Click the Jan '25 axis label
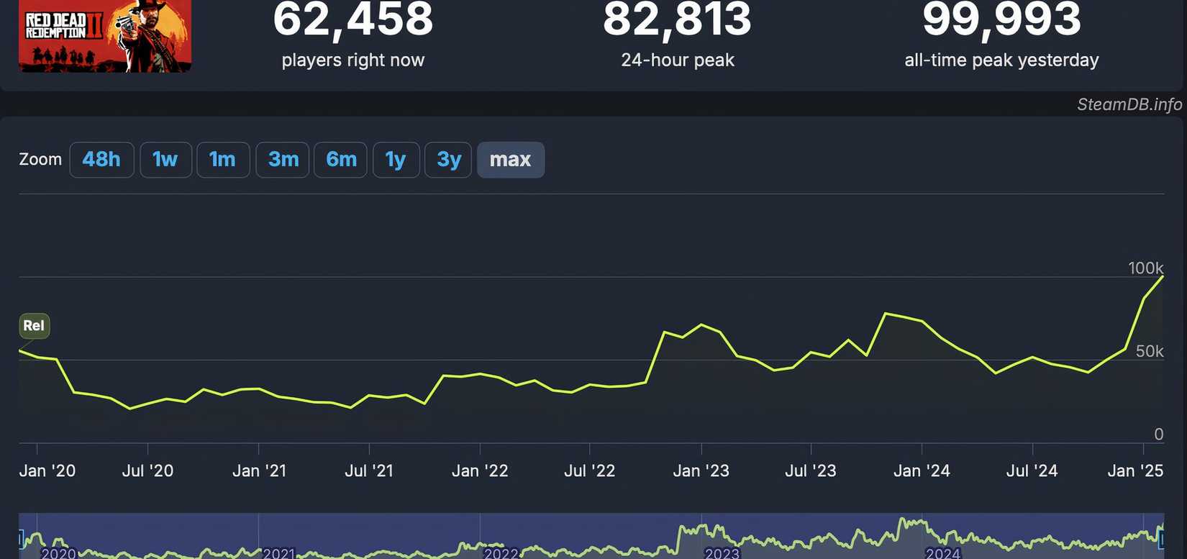This screenshot has width=1187, height=559. click(x=1135, y=471)
